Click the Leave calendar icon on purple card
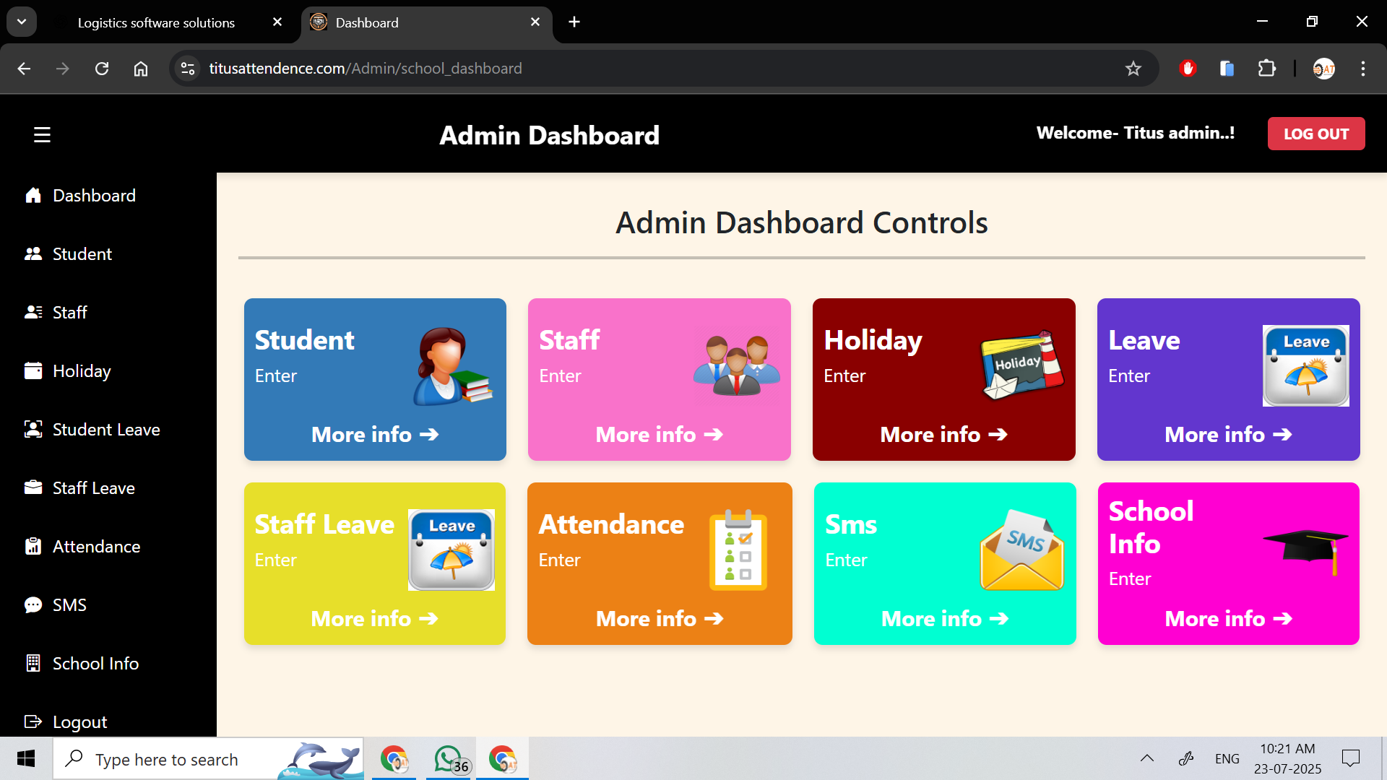 point(1305,365)
